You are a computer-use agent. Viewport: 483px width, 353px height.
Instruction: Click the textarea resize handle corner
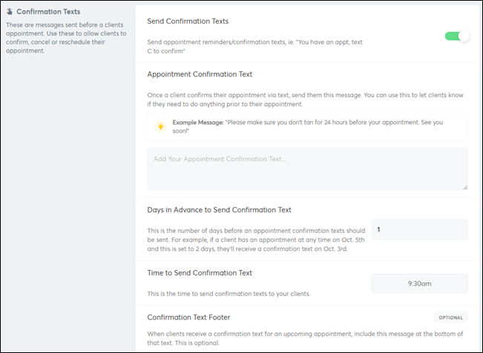(x=465, y=188)
